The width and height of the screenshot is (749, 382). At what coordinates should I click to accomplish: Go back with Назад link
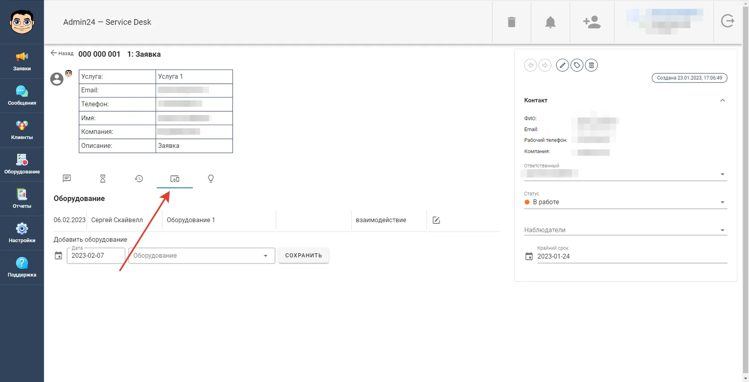tap(62, 53)
